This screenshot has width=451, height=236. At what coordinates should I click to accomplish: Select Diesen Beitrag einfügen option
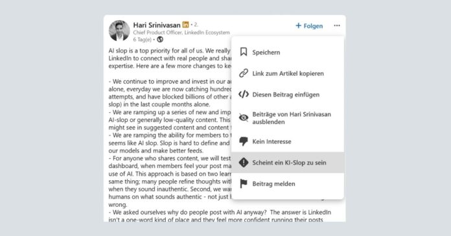coord(288,95)
